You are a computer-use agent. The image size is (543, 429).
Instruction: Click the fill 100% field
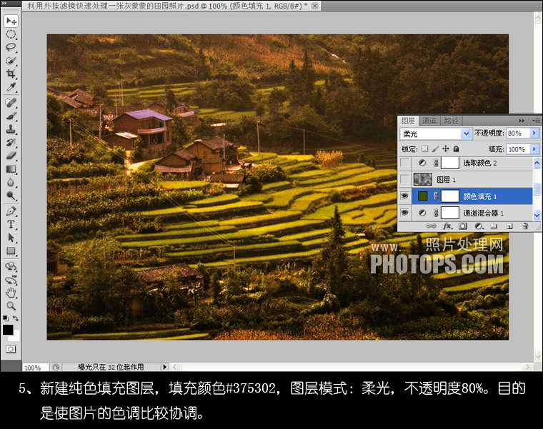(518, 149)
